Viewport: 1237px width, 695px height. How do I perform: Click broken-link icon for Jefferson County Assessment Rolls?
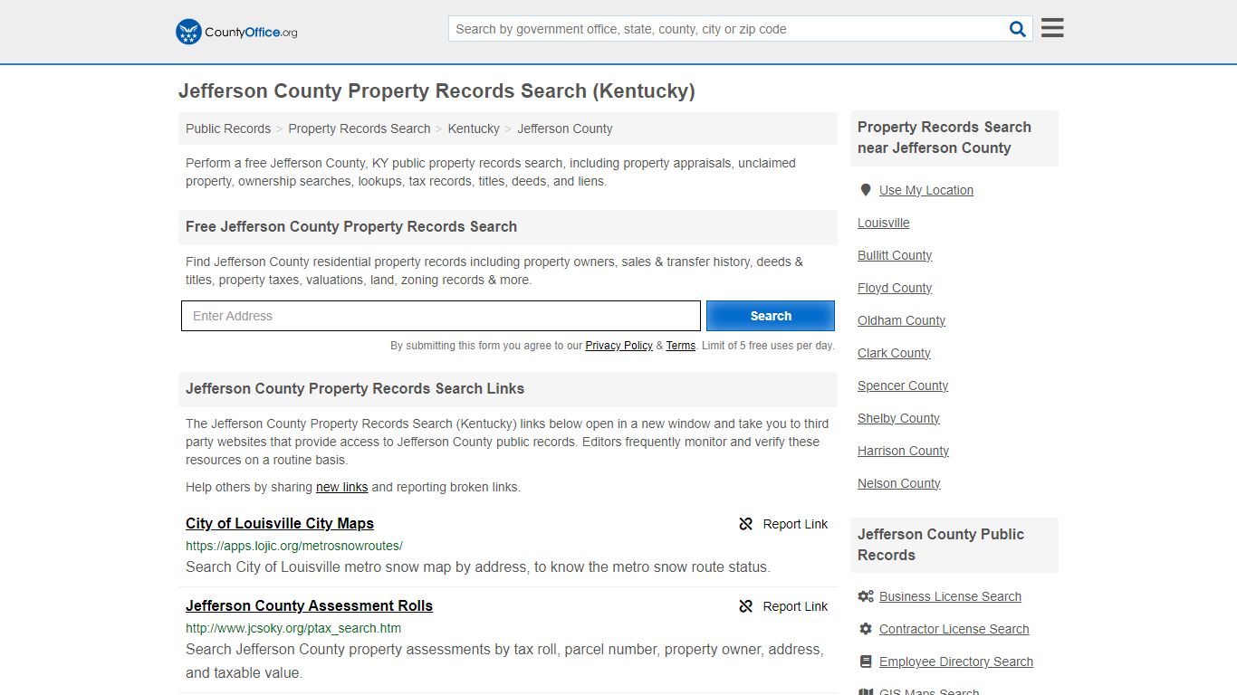[746, 606]
